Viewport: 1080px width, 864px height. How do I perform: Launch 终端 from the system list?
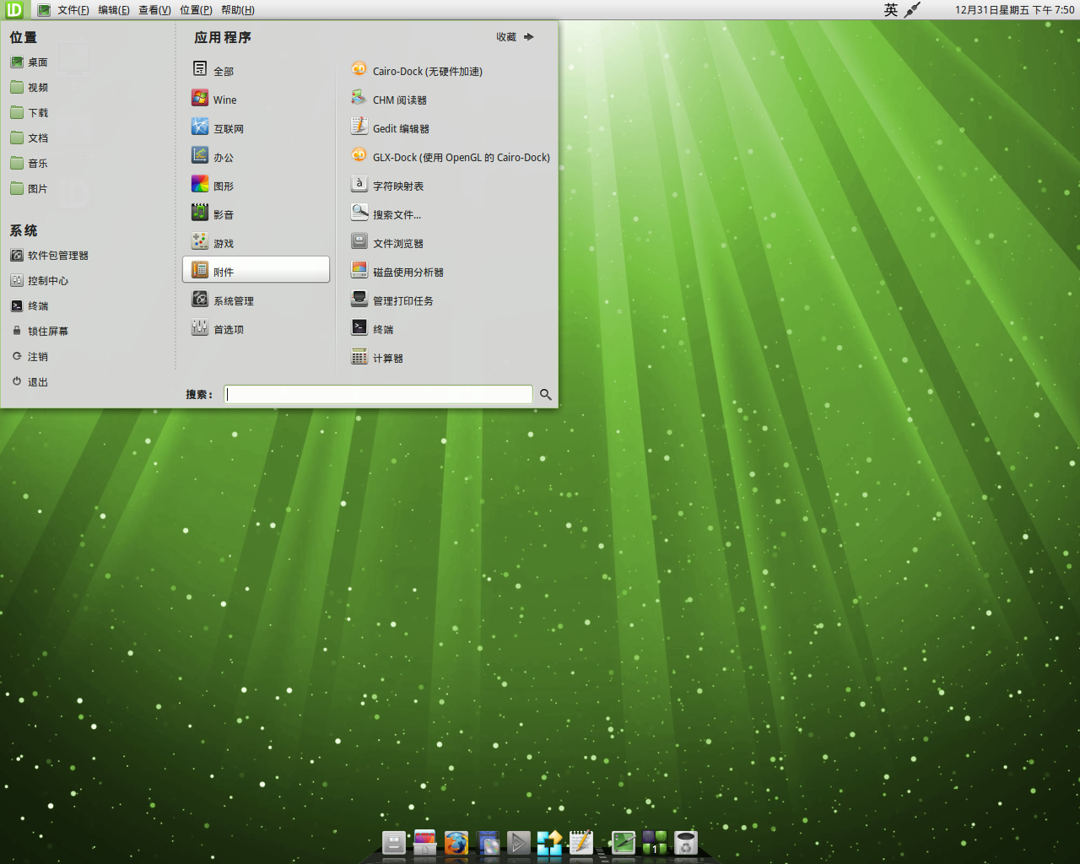coord(30,306)
